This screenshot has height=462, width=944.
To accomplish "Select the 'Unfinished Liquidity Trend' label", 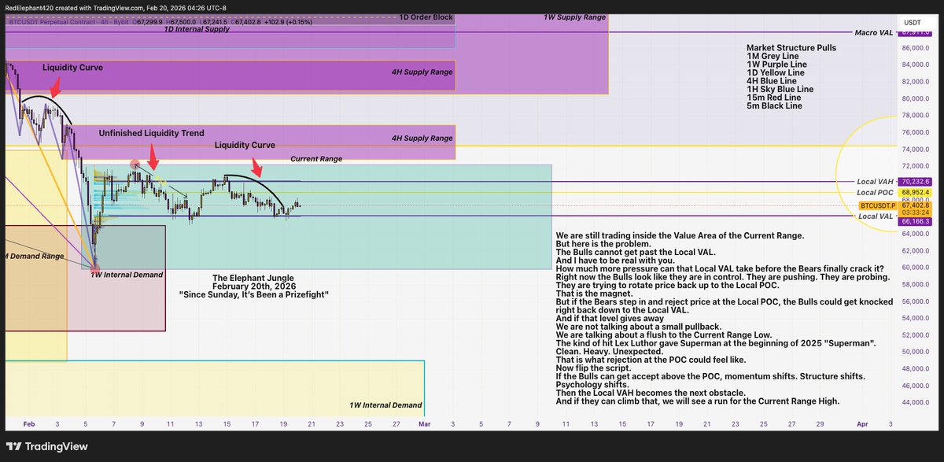I will tap(151, 134).
